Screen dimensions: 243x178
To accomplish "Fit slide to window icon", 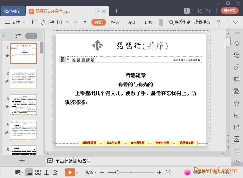I will (168, 172).
